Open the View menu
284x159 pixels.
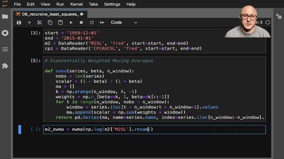[x=45, y=4]
